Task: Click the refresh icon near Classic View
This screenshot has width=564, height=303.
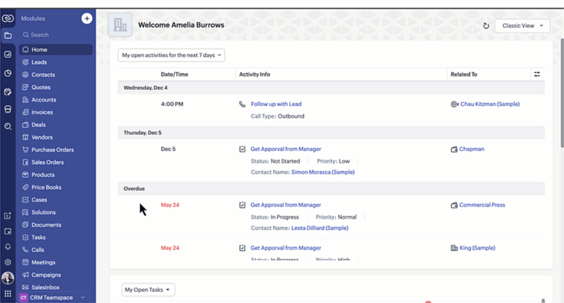Action: [x=486, y=26]
